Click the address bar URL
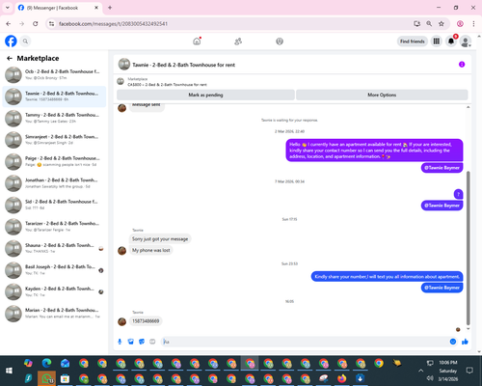The image size is (482, 386). click(x=113, y=24)
